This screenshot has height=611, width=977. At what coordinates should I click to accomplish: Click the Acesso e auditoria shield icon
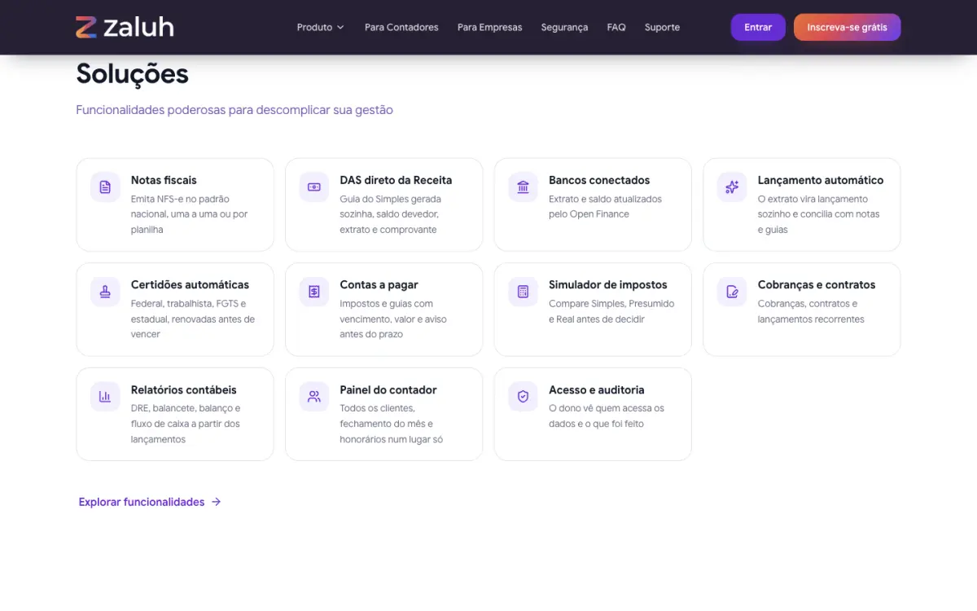[523, 397]
